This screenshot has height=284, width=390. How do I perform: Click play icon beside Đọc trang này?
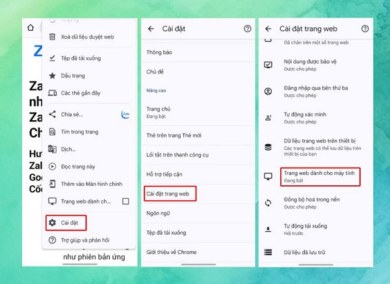click(x=52, y=166)
